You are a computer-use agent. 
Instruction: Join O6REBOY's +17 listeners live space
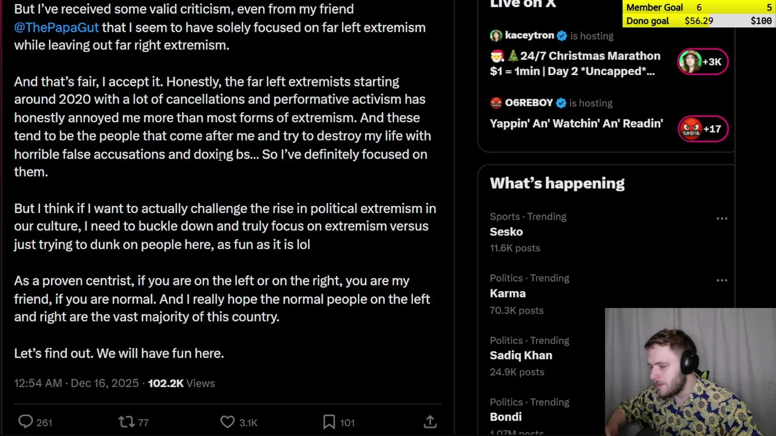703,129
